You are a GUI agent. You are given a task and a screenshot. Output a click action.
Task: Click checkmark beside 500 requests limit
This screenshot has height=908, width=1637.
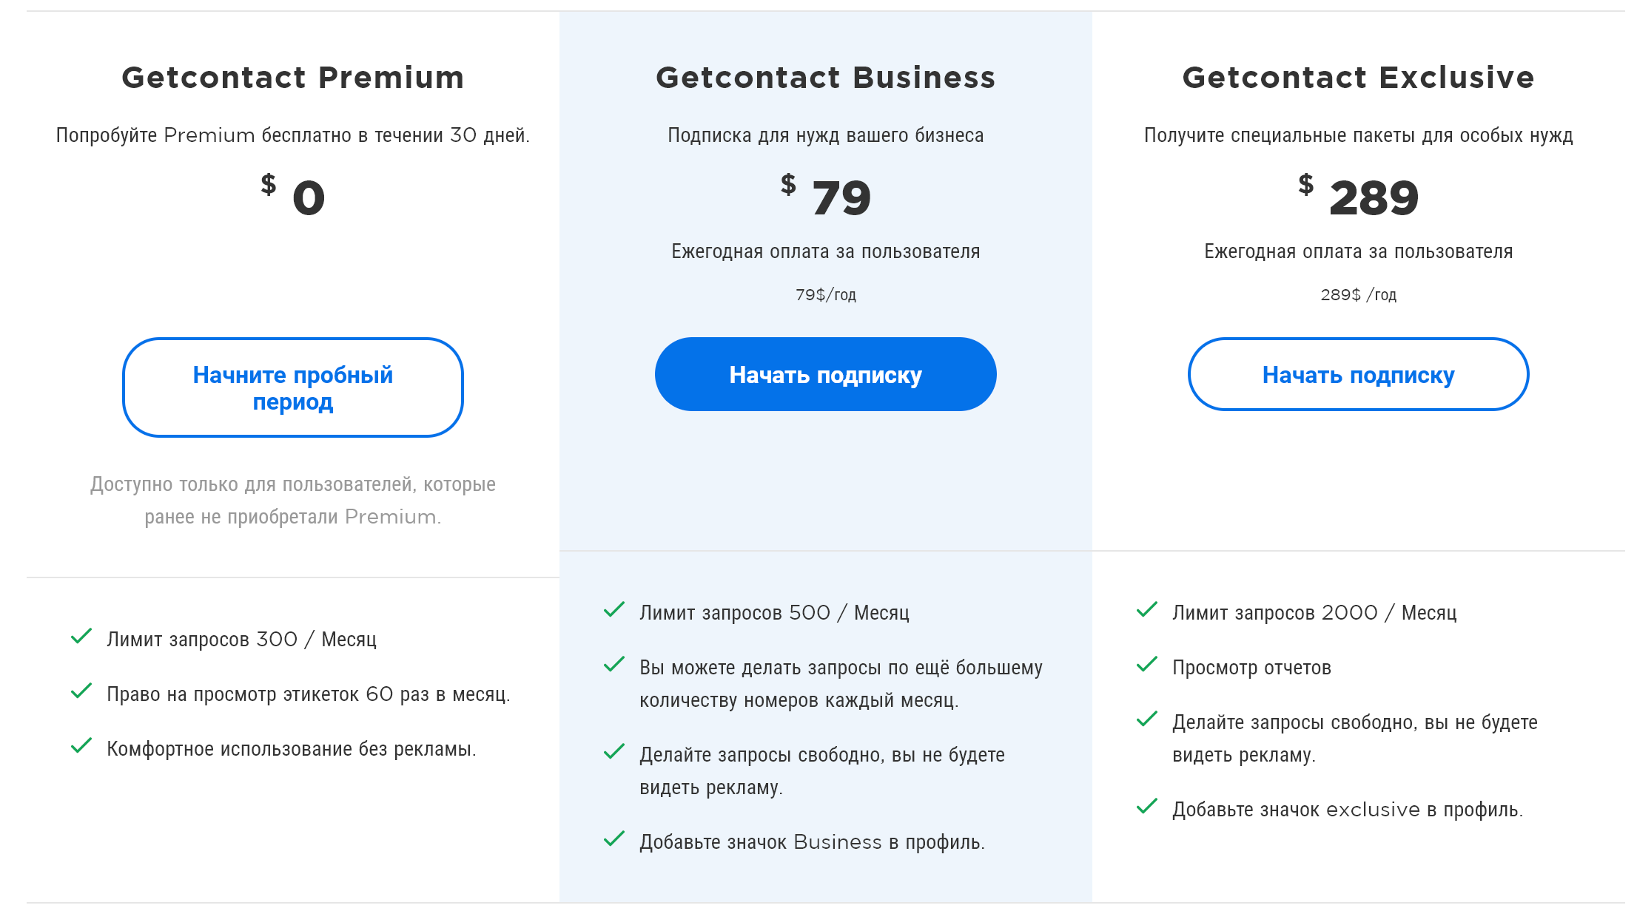614,610
